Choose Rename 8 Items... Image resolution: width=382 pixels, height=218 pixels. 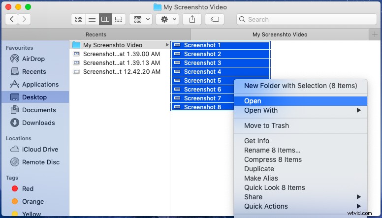[300, 150]
